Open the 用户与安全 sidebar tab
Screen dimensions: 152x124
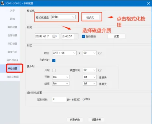coord(12,60)
